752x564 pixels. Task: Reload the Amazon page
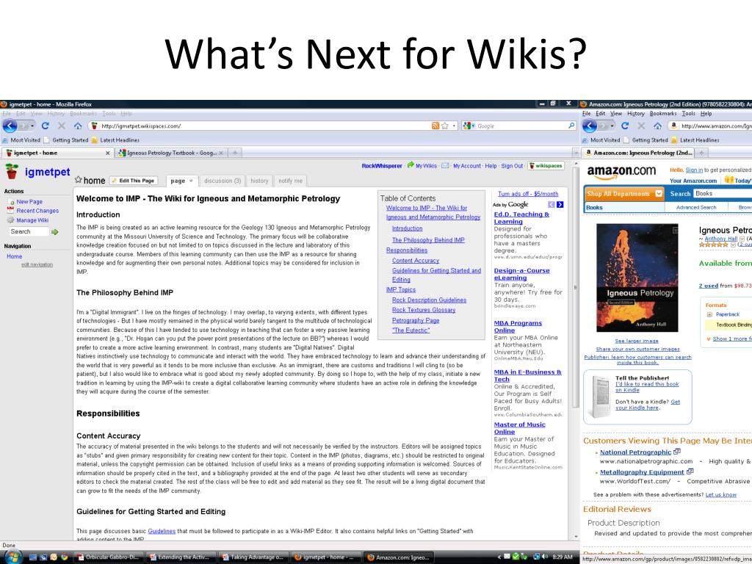tap(624, 126)
